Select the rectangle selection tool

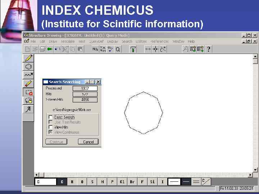tap(28, 92)
